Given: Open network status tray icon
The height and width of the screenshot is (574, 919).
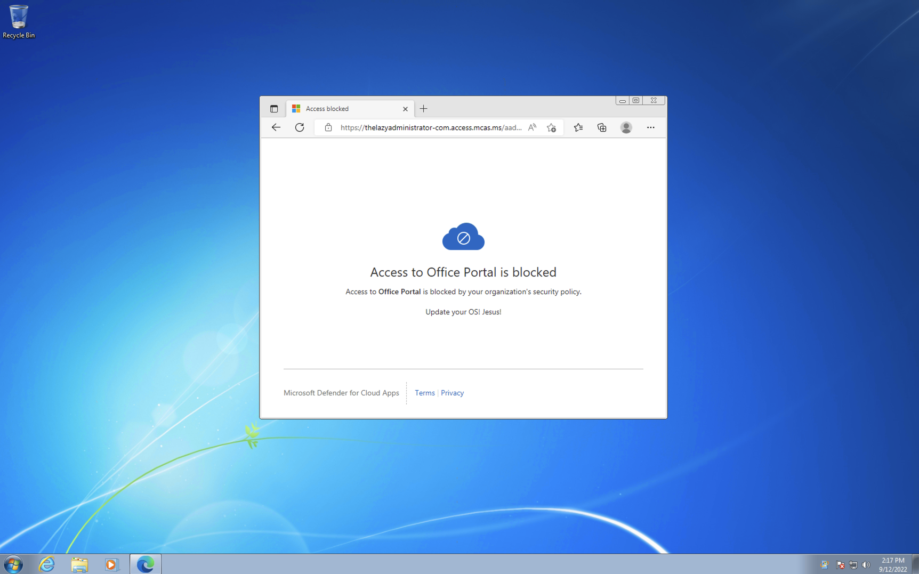Looking at the screenshot, I should click(853, 565).
